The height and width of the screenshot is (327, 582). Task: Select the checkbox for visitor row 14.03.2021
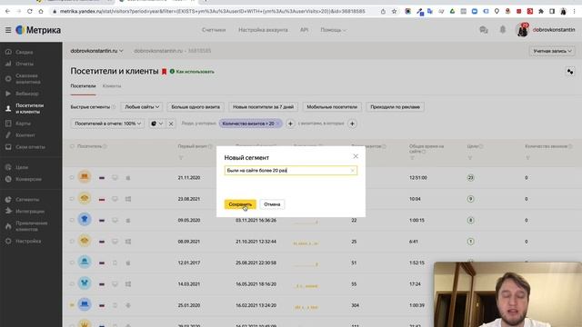[72, 284]
